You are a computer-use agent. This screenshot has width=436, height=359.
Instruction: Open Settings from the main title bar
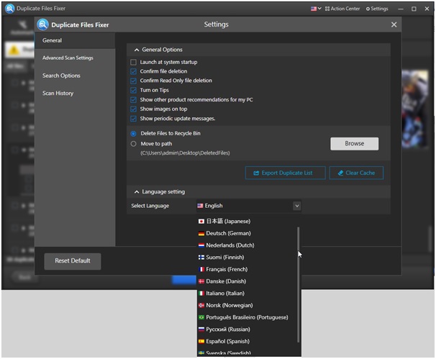377,9
